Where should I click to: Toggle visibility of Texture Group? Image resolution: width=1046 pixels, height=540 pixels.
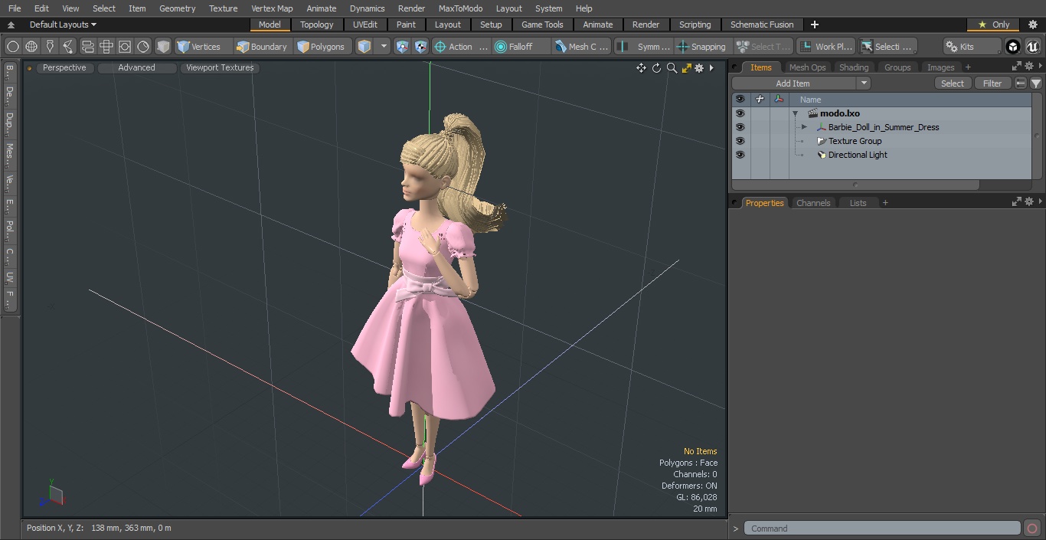(740, 141)
